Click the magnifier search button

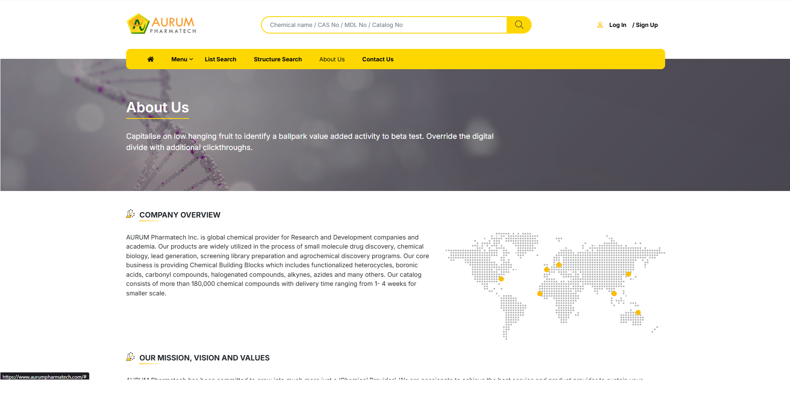point(519,25)
